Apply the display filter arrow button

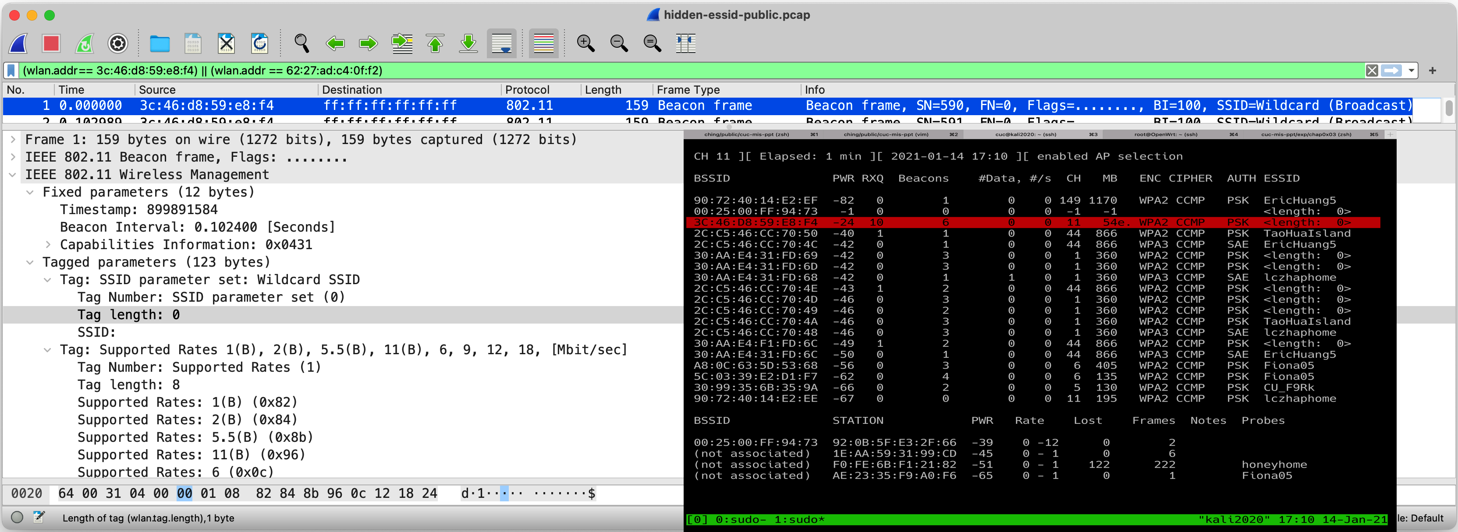[x=1392, y=70]
